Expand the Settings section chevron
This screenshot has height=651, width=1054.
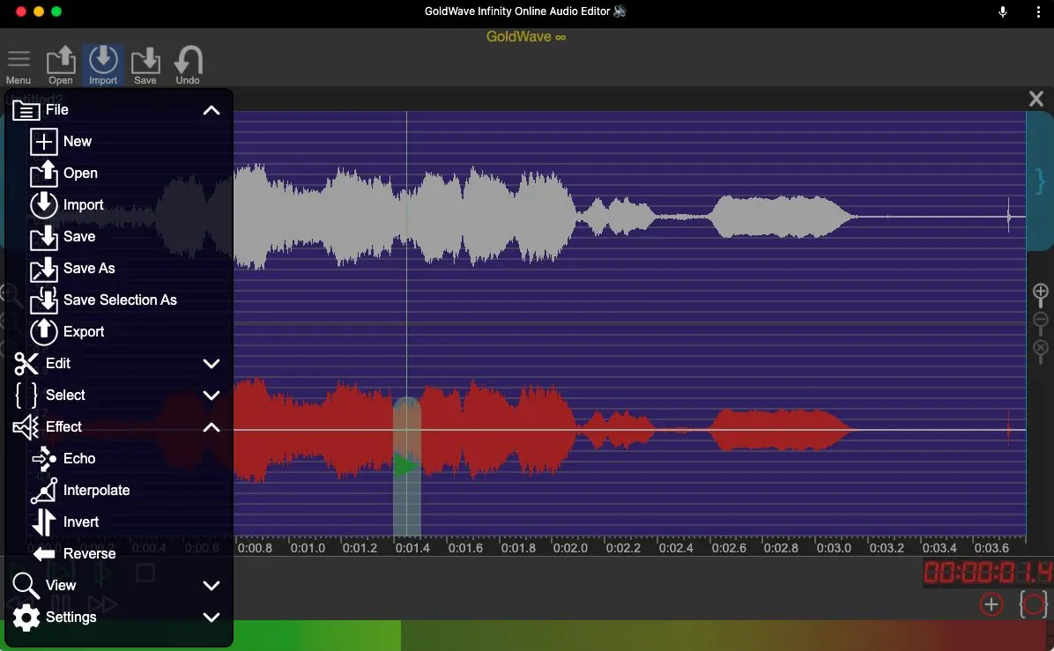(x=212, y=618)
